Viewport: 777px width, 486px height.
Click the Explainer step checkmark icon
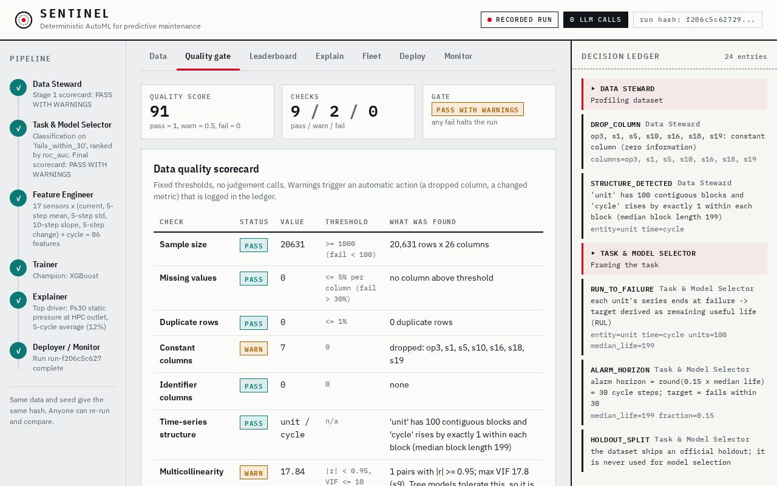click(18, 300)
